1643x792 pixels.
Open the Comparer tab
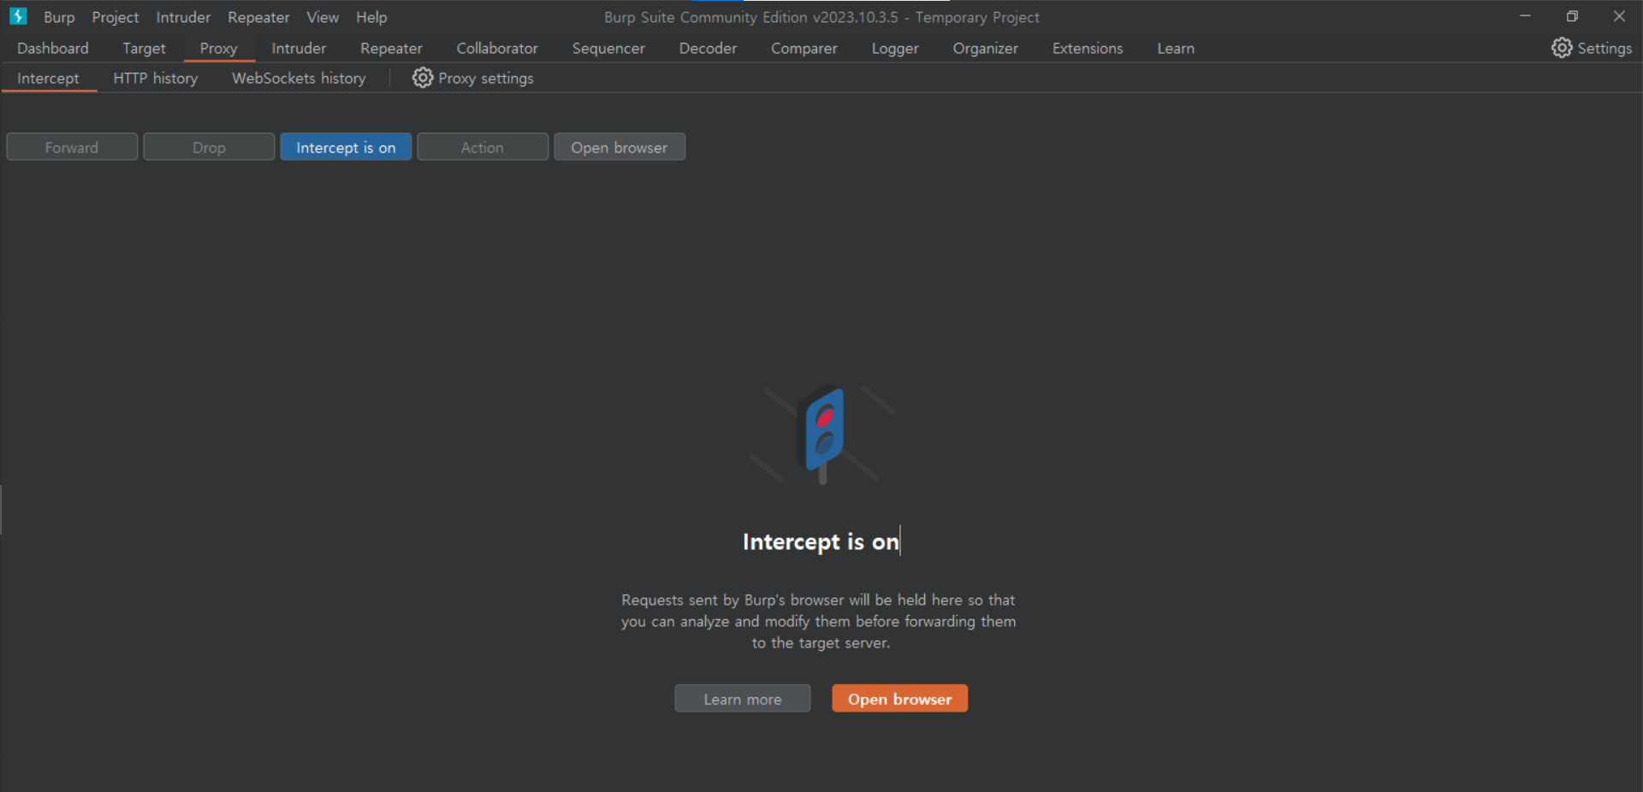pyautogui.click(x=804, y=48)
